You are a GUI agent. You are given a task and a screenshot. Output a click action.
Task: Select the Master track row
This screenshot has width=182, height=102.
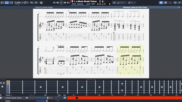point(8,101)
